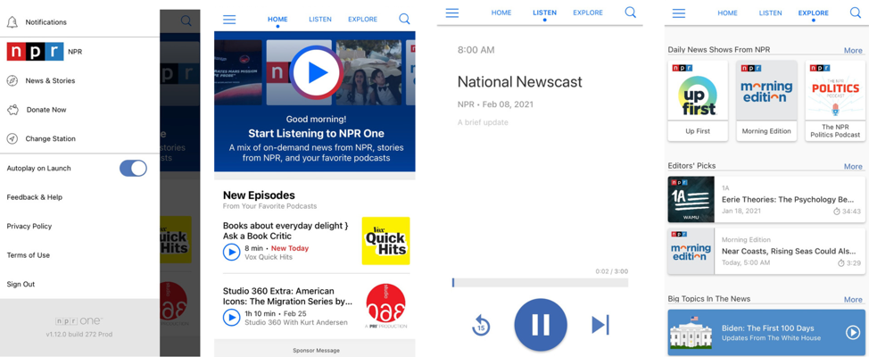Viewport: 869px width, 357px height.
Task: Tap the compass icon beside News & Stories
Action: (x=12, y=81)
